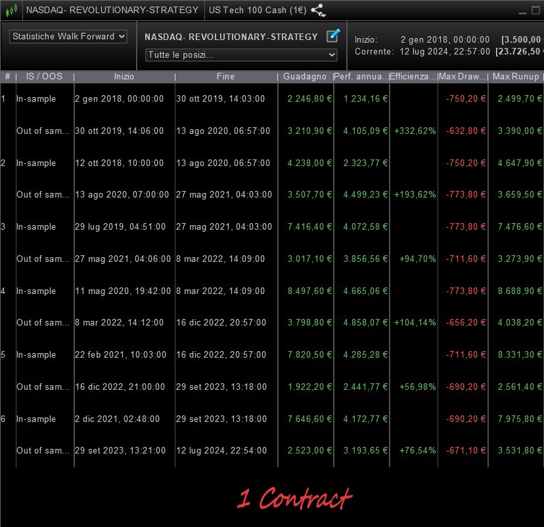Viewport: 544px width, 527px height.
Task: Click the Out of sam... row starting 13 ago 2020
Action: (271, 194)
